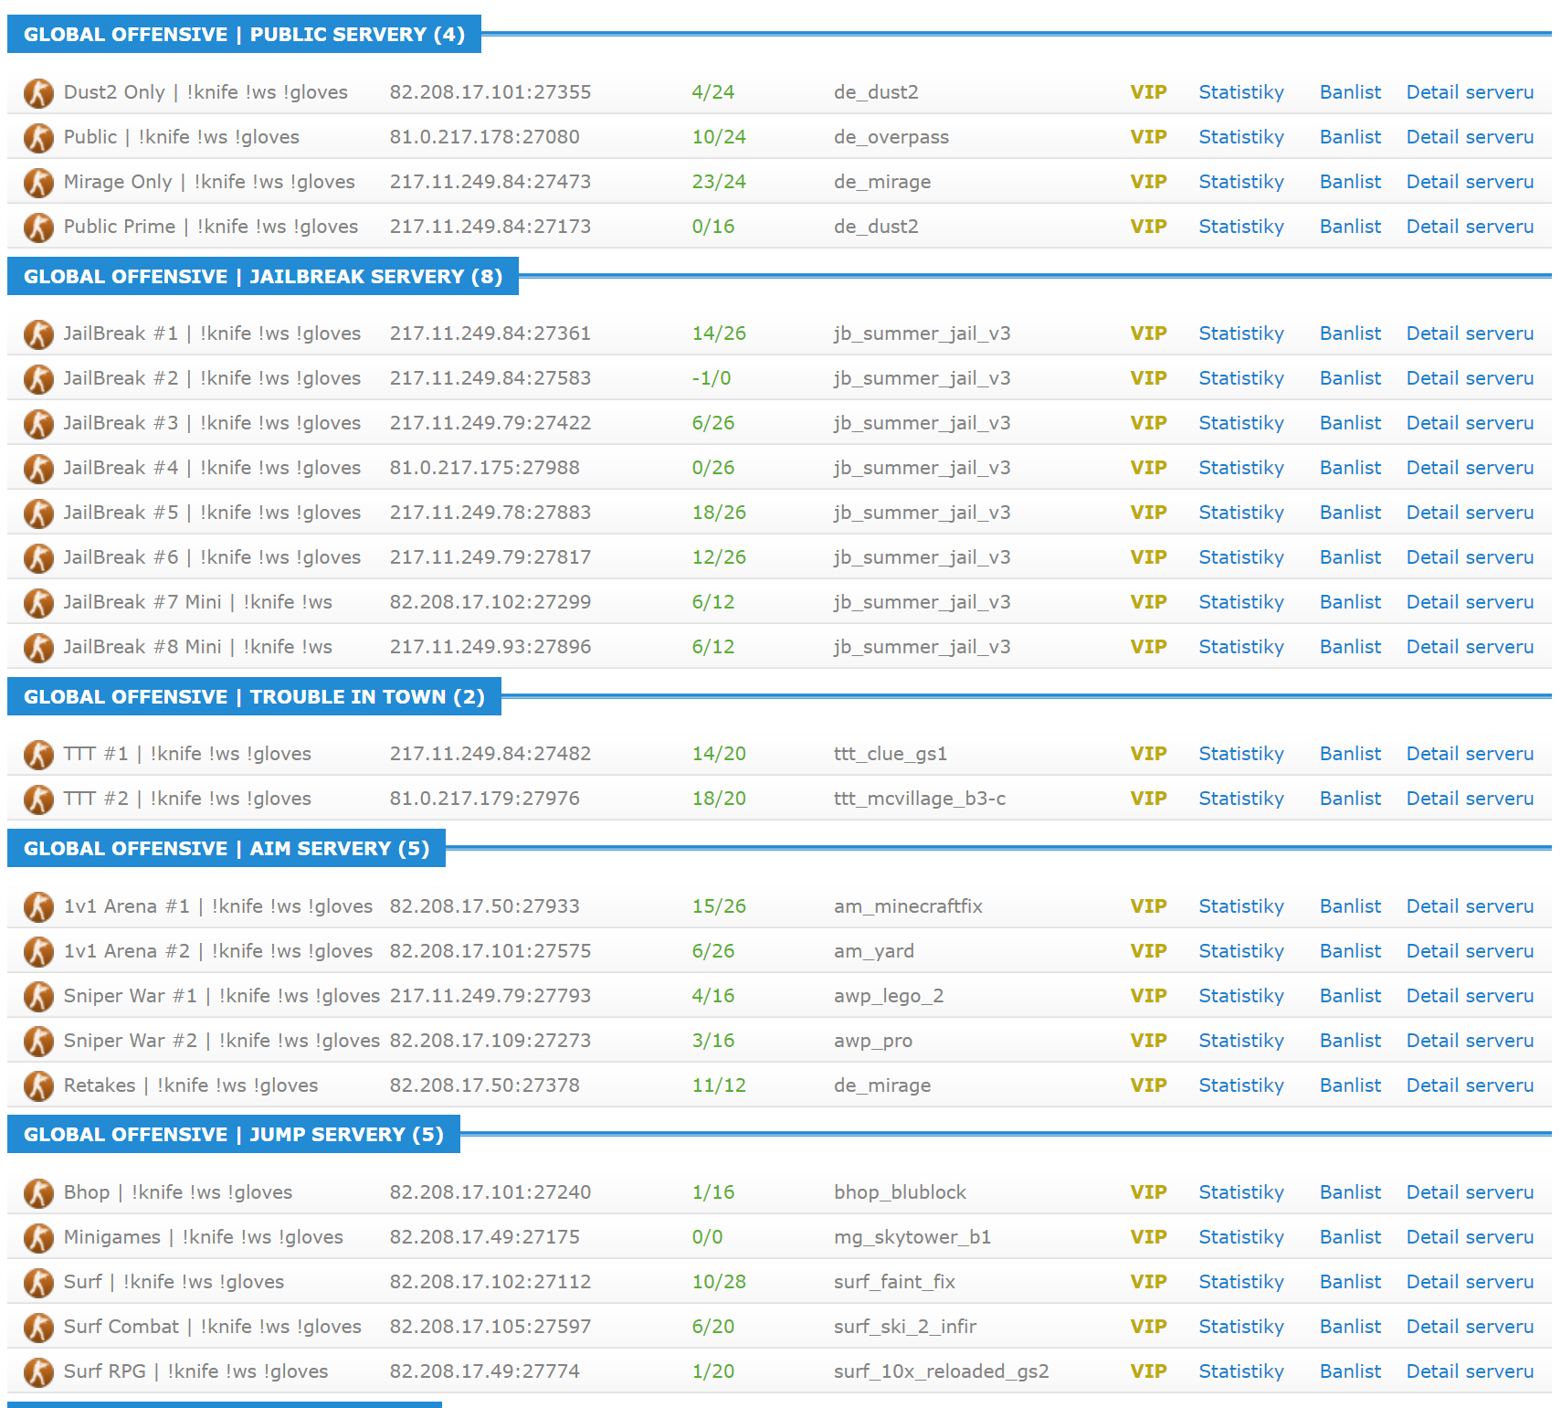The image size is (1561, 1408).
Task: View Statistiky for Mirage Only server
Action: 1241,182
